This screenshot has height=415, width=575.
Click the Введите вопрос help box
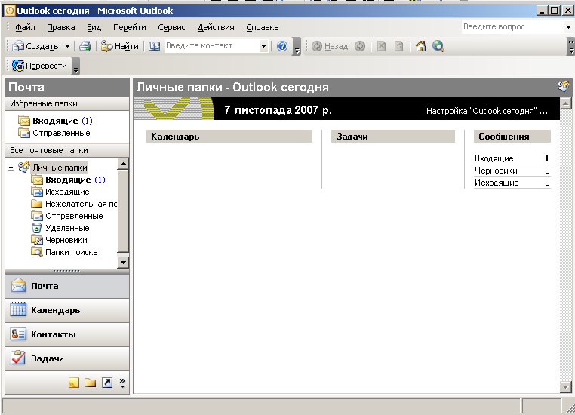point(512,26)
